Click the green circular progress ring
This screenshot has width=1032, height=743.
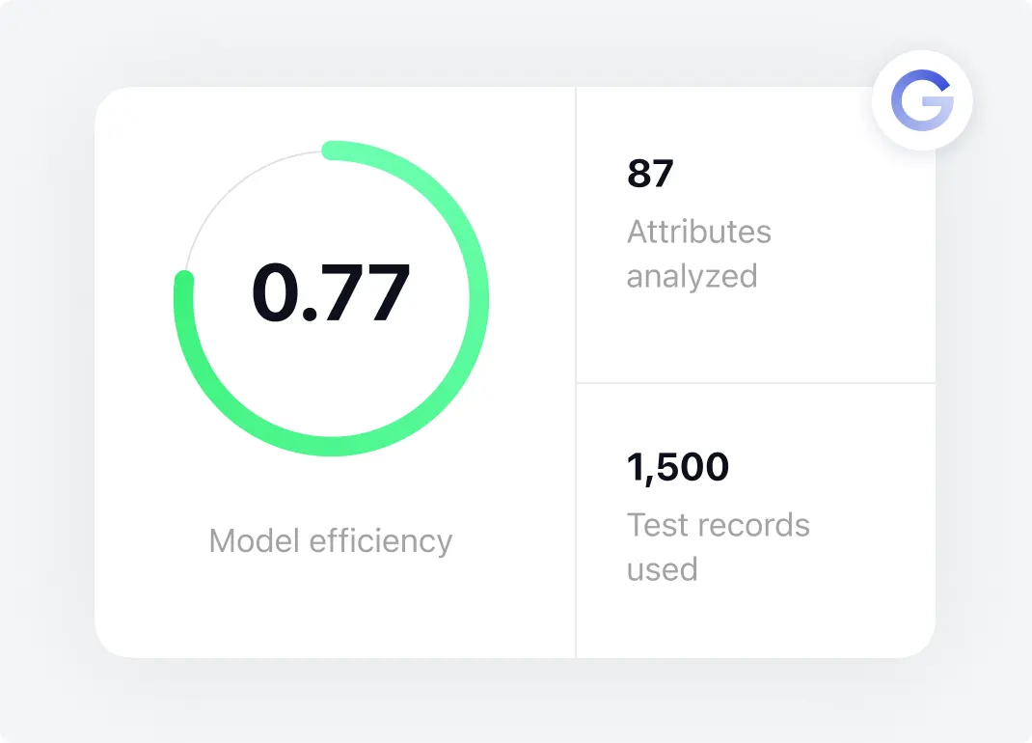[x=331, y=298]
